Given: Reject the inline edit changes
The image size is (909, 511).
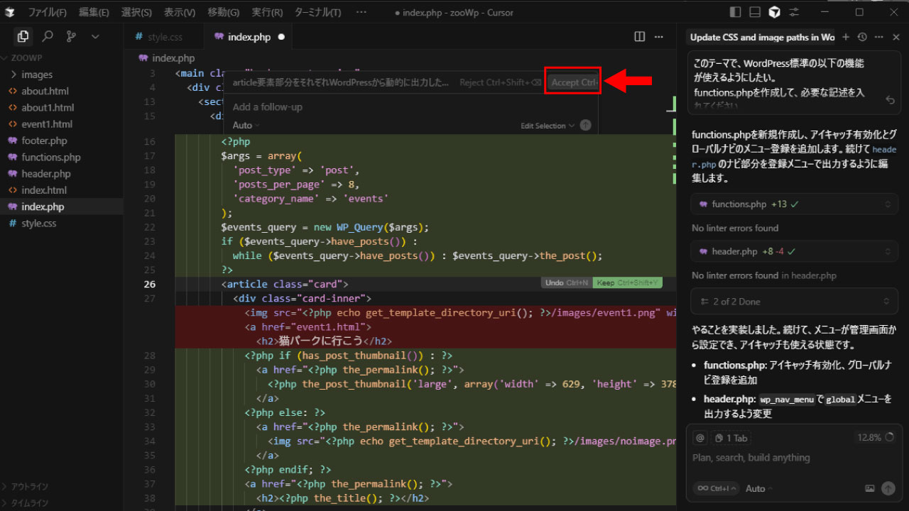Looking at the screenshot, I should (500, 82).
